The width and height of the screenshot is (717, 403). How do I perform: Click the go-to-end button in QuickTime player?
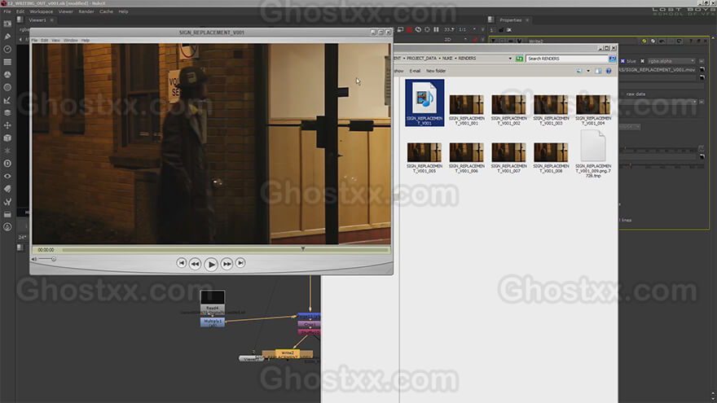240,263
